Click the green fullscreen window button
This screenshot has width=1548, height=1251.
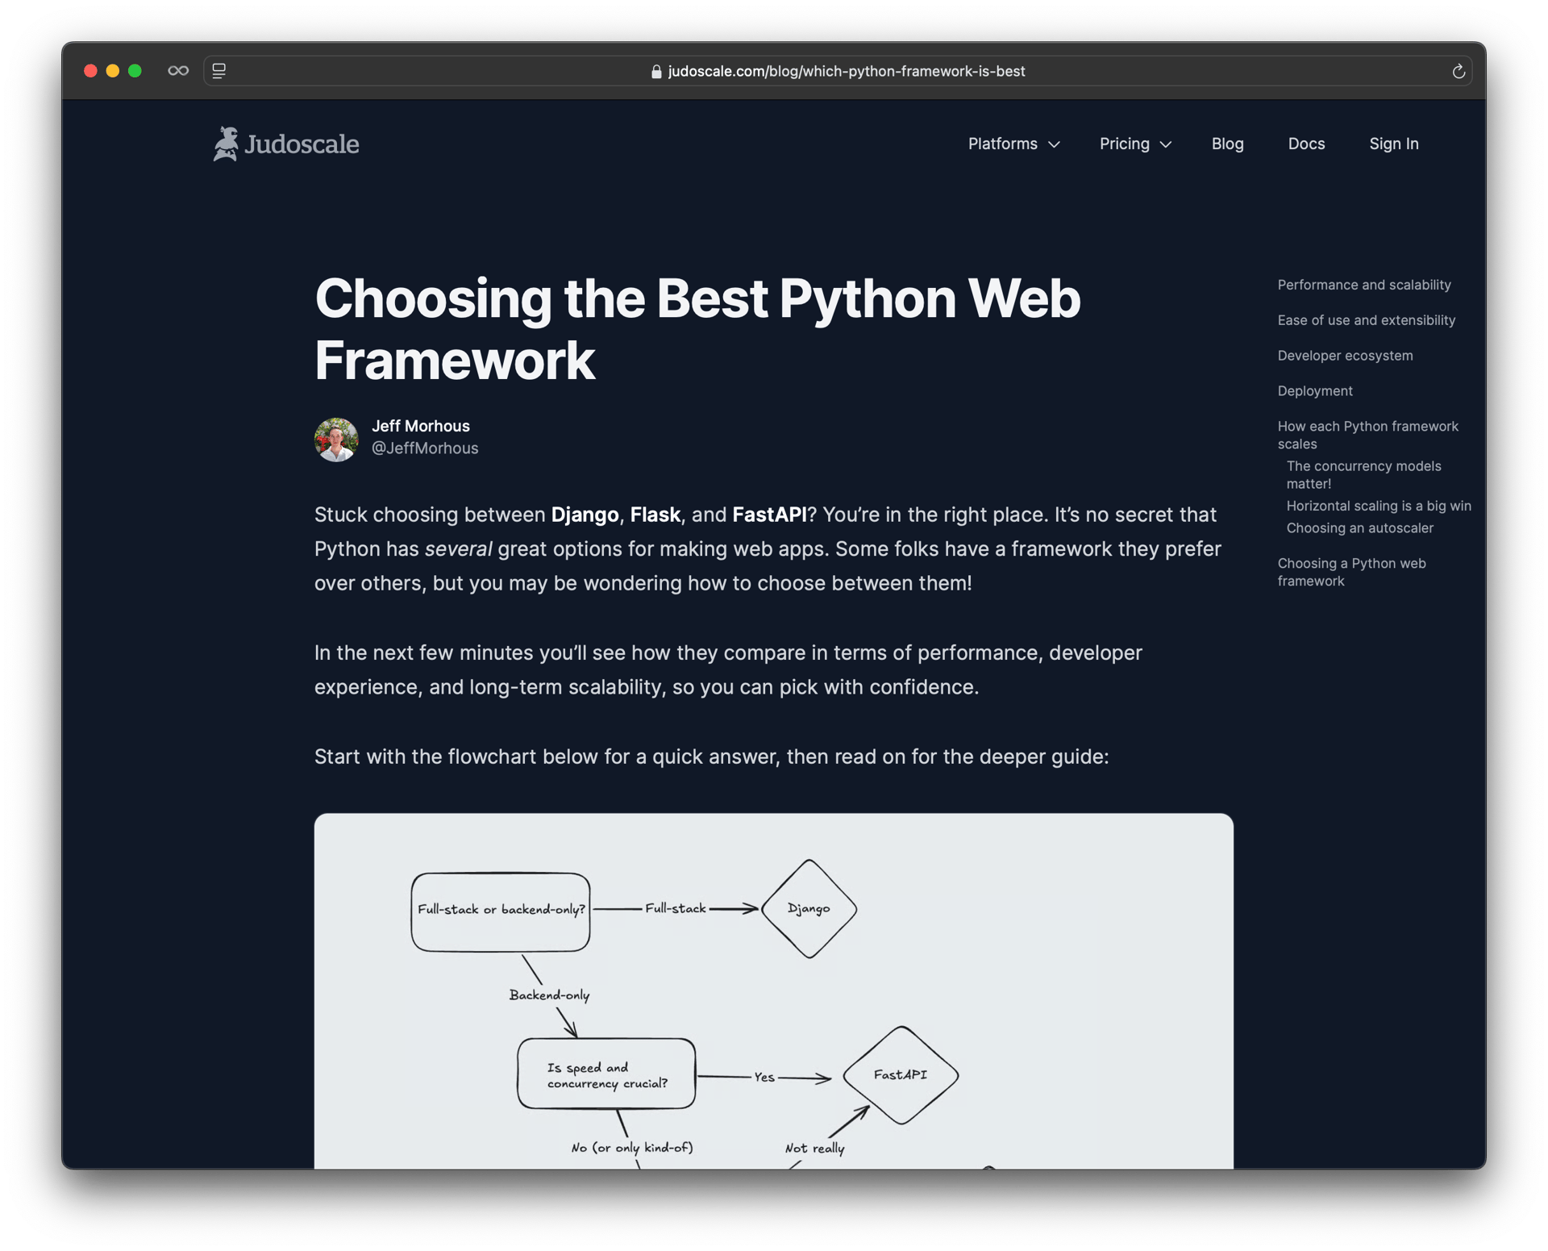tap(135, 71)
